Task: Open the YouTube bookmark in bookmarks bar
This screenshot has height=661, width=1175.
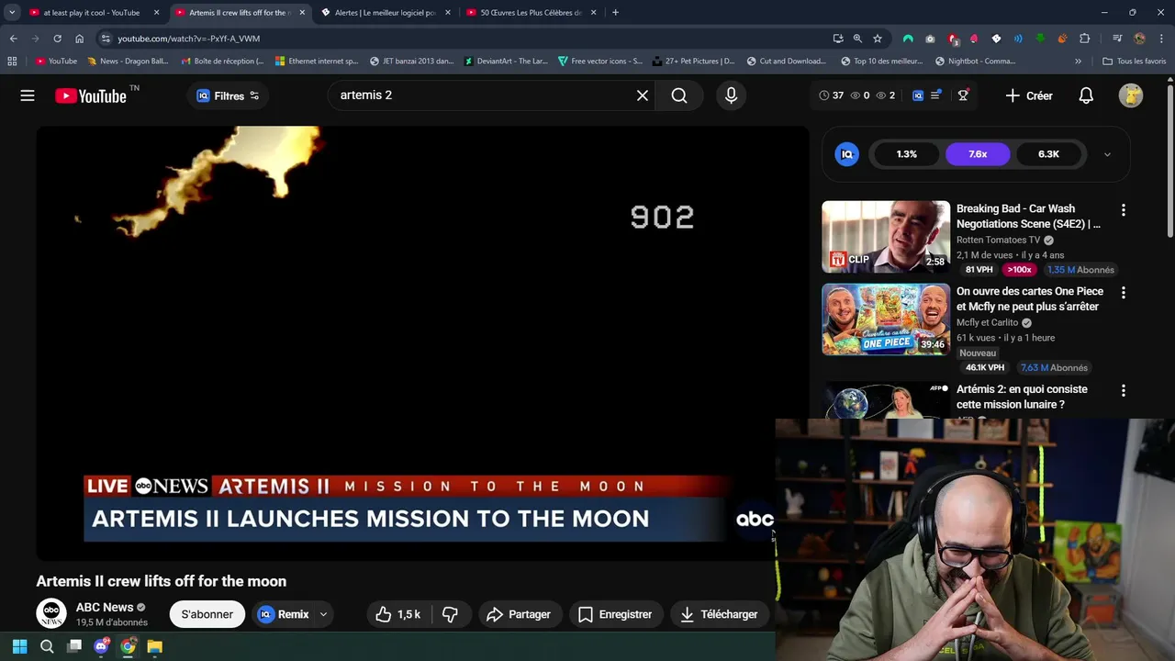Action: 56,62
